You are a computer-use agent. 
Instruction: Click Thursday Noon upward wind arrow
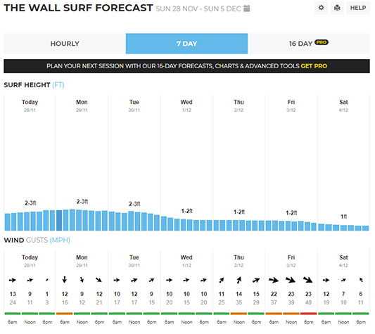coord(239,280)
